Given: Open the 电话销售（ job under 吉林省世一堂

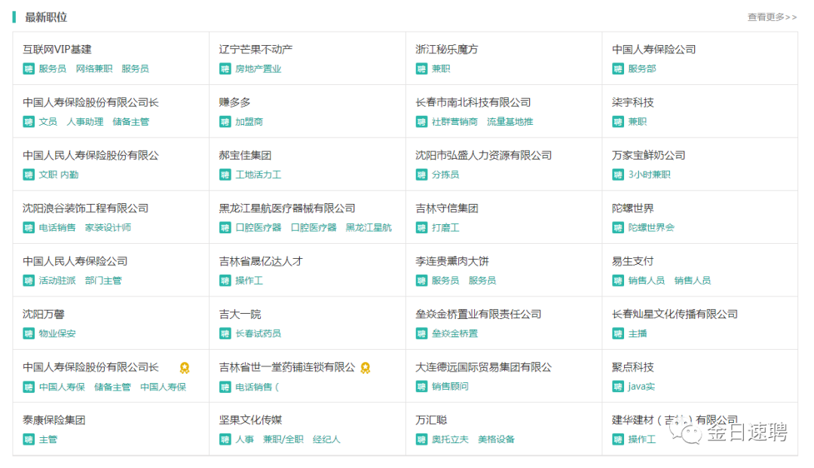Looking at the screenshot, I should [x=257, y=387].
